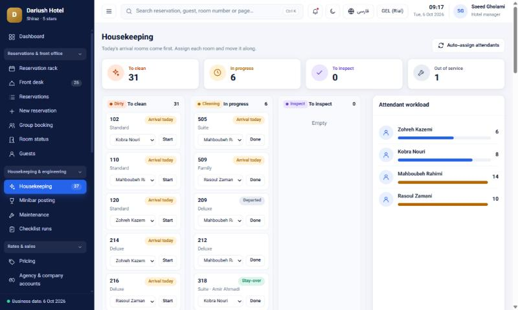Open attendant dropdown for room 110
The width and height of the screenshot is (518, 310).
click(x=133, y=180)
